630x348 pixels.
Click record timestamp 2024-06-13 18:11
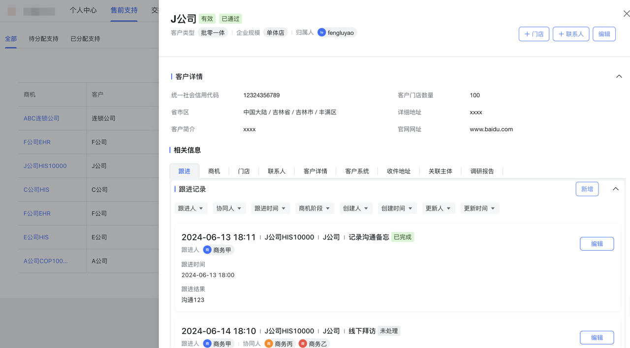pos(219,237)
